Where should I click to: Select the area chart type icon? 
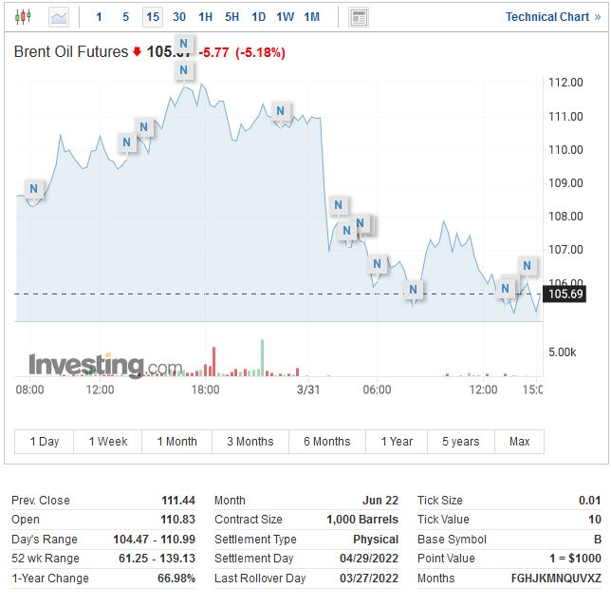pos(59,17)
